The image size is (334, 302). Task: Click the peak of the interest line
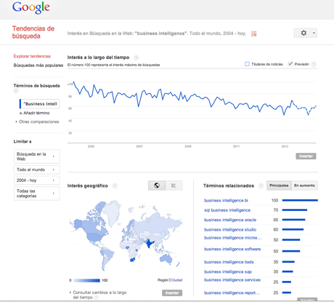click(x=73, y=82)
